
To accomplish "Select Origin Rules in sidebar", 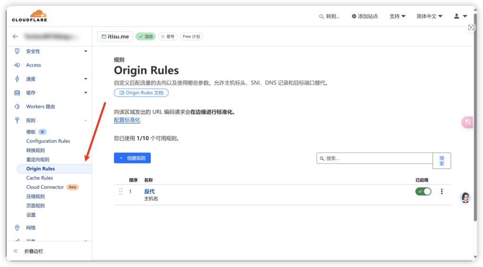I will coord(54,169).
